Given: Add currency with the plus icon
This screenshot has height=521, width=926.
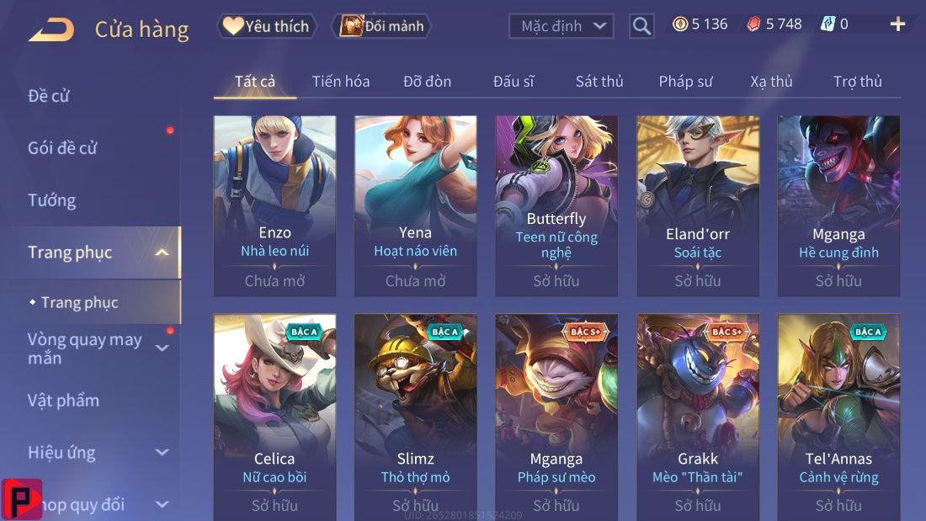Looking at the screenshot, I should (897, 24).
